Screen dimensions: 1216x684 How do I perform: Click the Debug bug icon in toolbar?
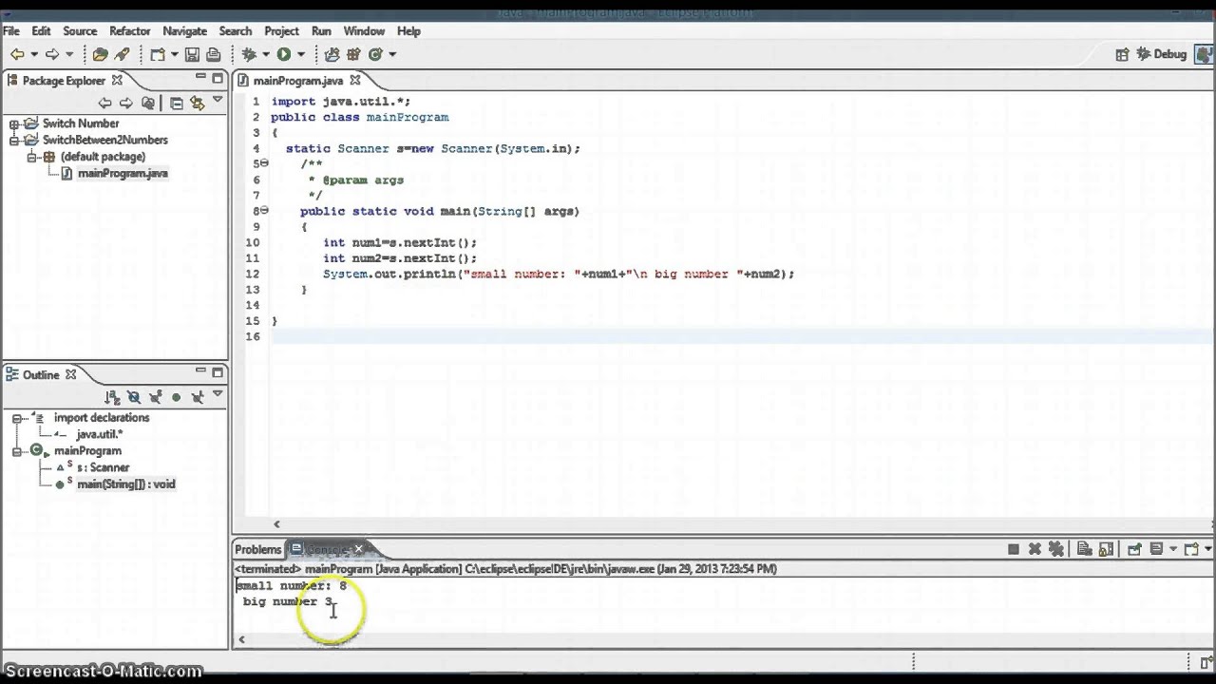pyautogui.click(x=250, y=54)
